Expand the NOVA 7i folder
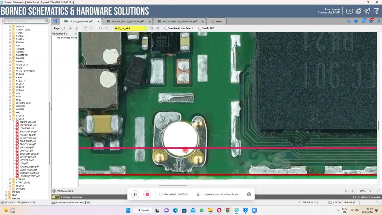382x215 pixels. [x=10, y=26]
